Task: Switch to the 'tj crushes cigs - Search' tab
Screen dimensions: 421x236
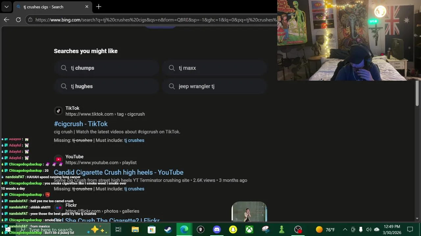Action: pyautogui.click(x=53, y=7)
